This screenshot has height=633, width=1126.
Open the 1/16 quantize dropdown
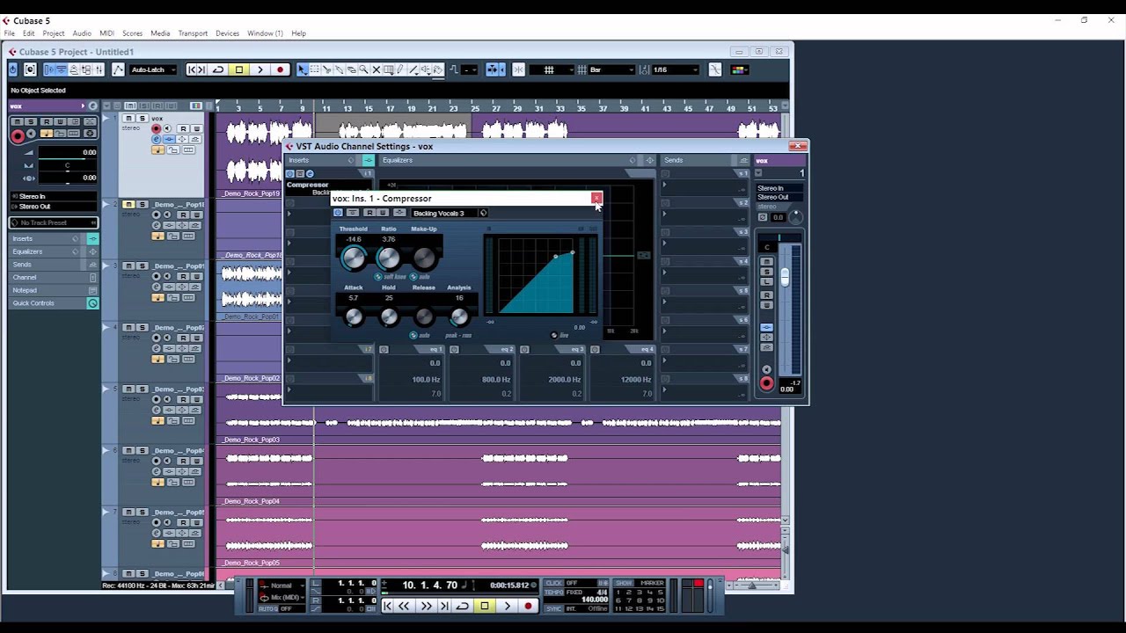675,69
